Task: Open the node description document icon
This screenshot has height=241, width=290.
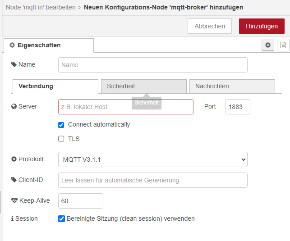Action: [283, 45]
